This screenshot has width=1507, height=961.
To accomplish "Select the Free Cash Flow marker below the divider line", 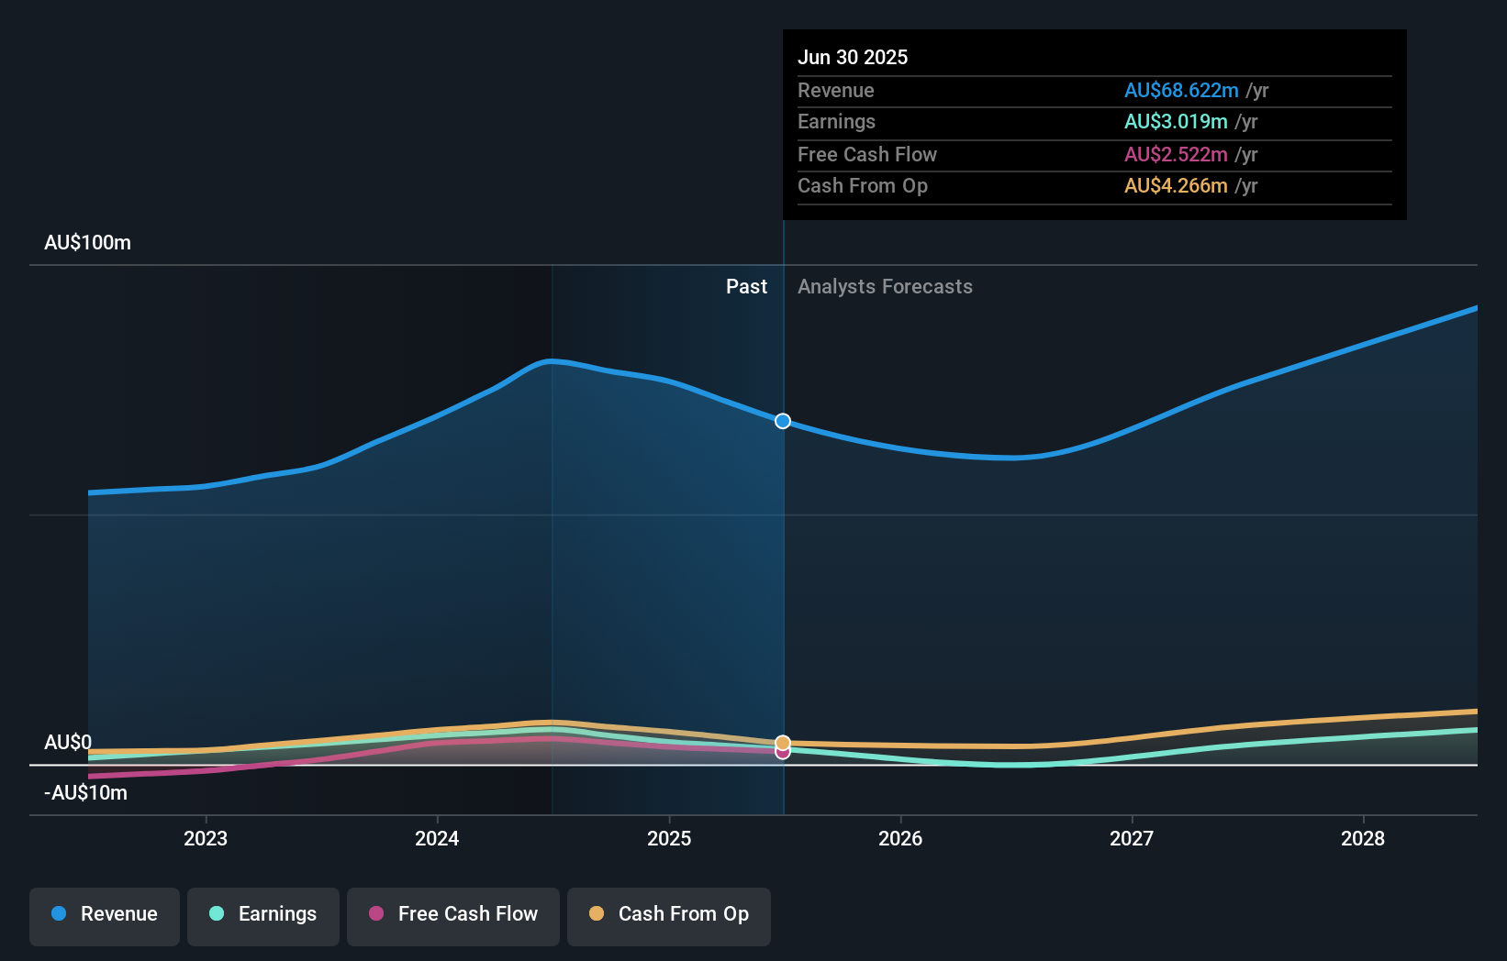I will point(783,754).
